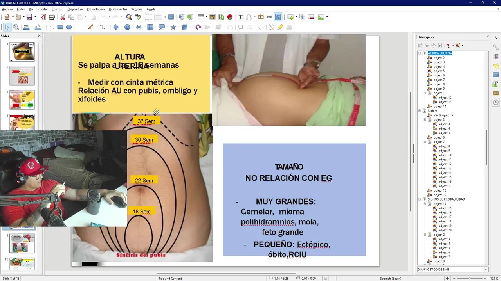Start presentation from first slide icon

click(182, 17)
